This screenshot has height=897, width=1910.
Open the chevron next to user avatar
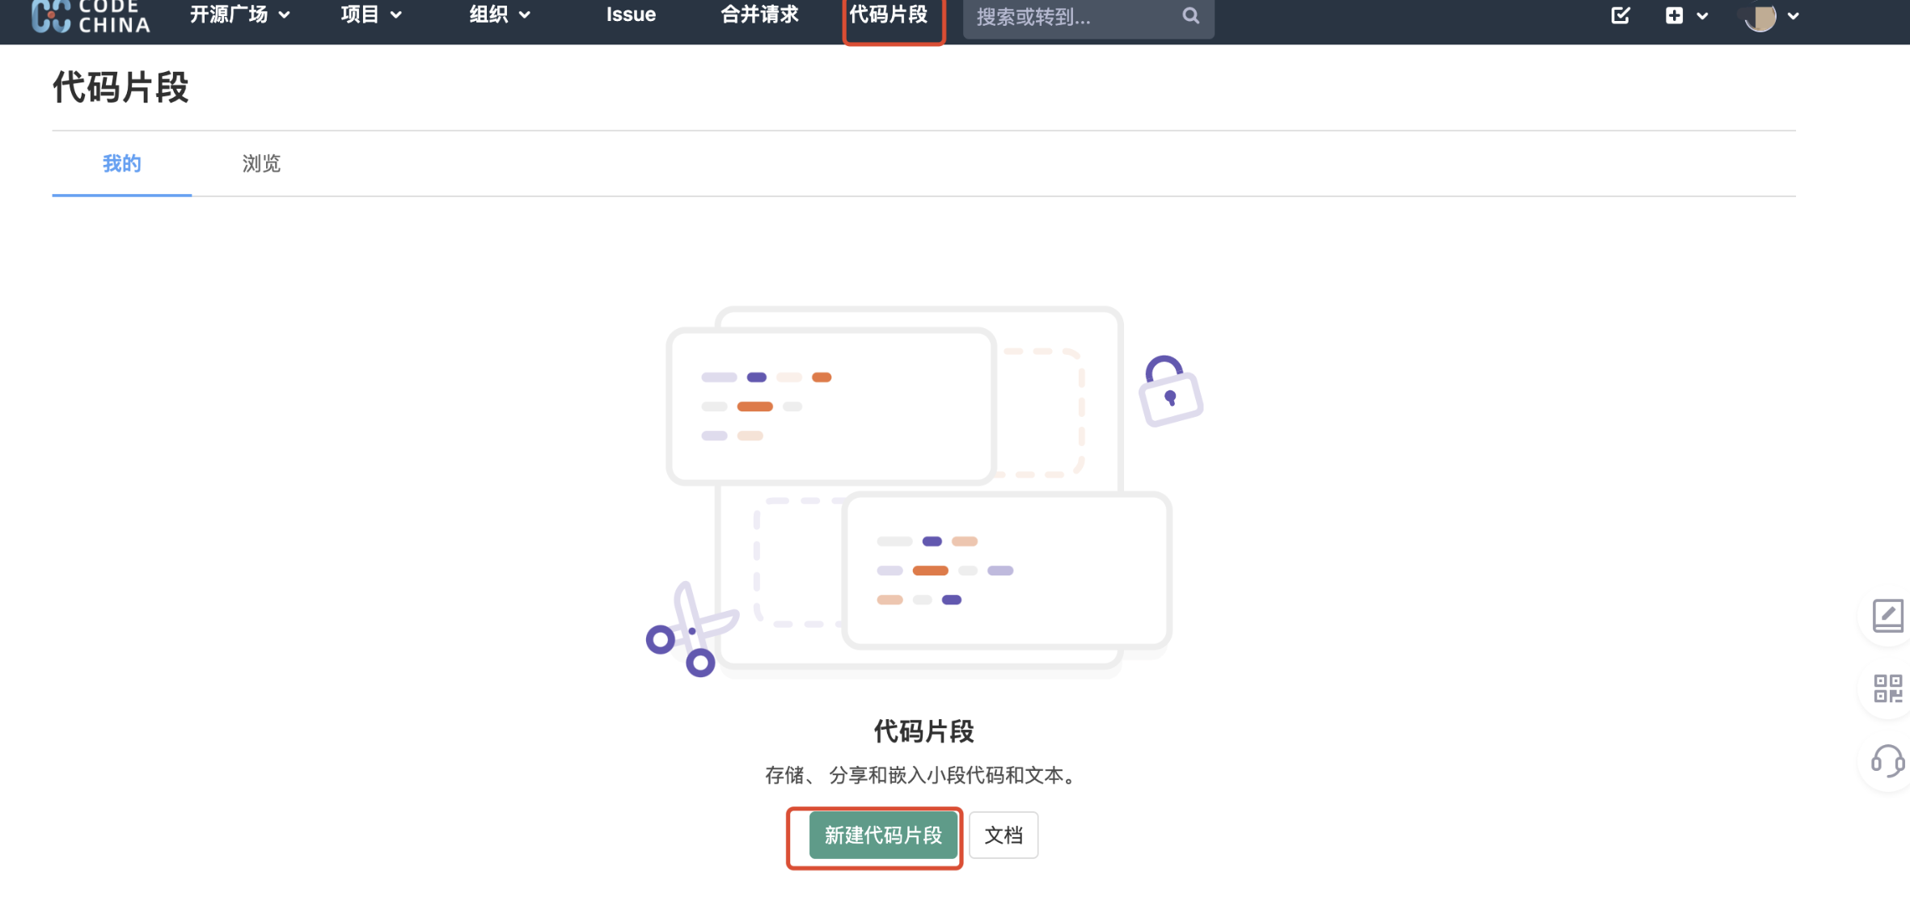coord(1794,16)
